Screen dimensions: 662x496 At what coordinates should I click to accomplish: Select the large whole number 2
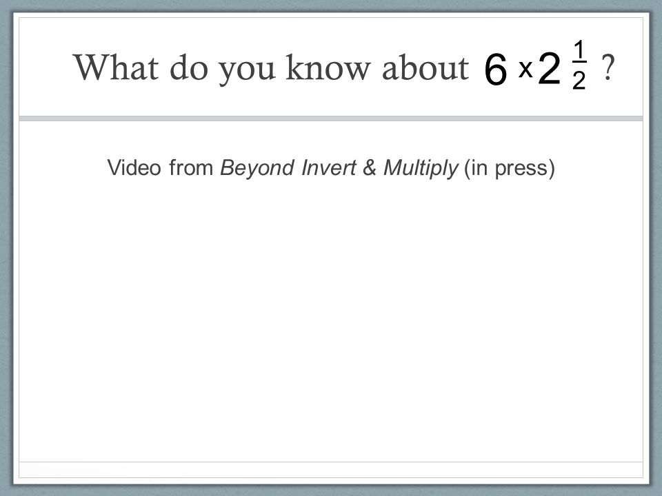coord(550,68)
